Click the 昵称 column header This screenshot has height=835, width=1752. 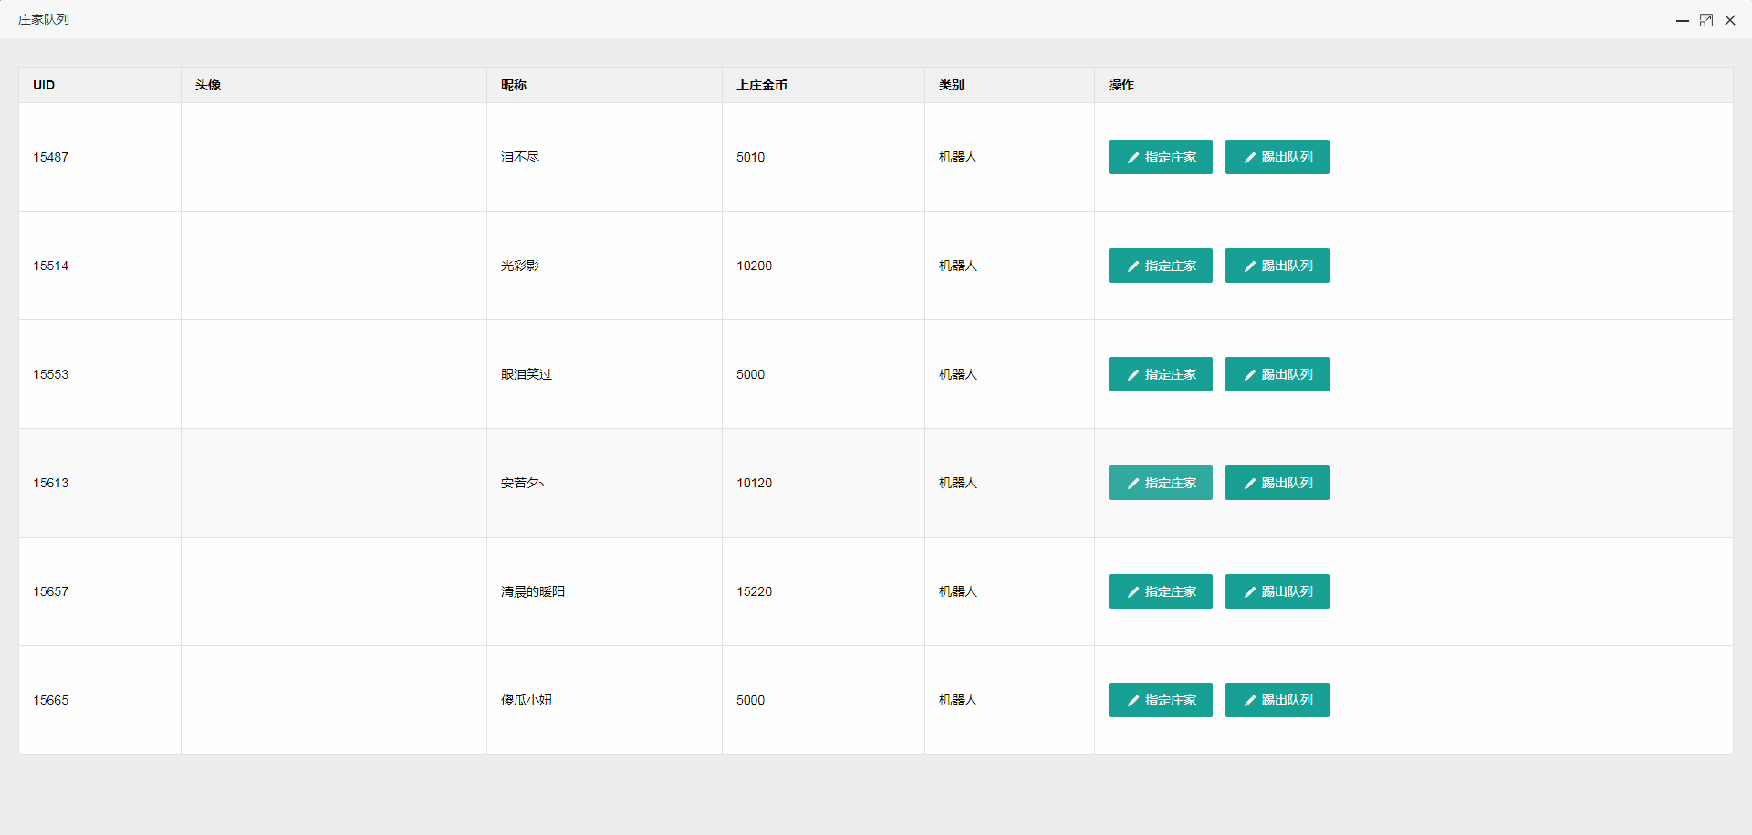point(513,85)
